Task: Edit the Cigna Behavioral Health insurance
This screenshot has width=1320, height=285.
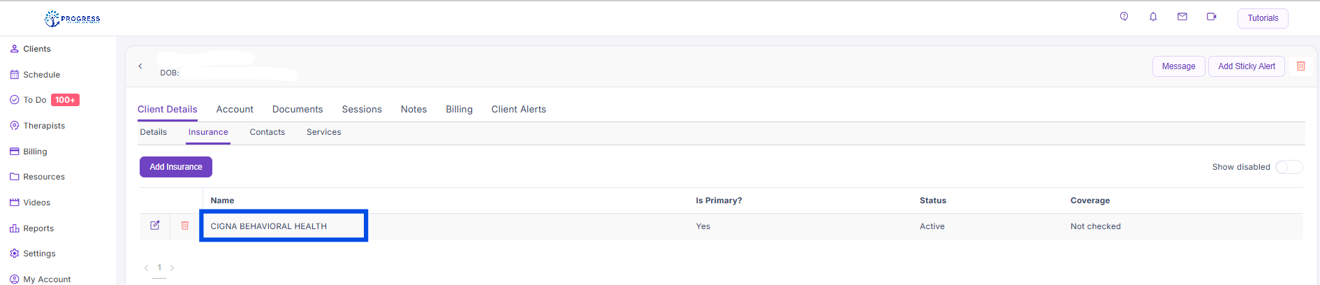Action: [155, 226]
